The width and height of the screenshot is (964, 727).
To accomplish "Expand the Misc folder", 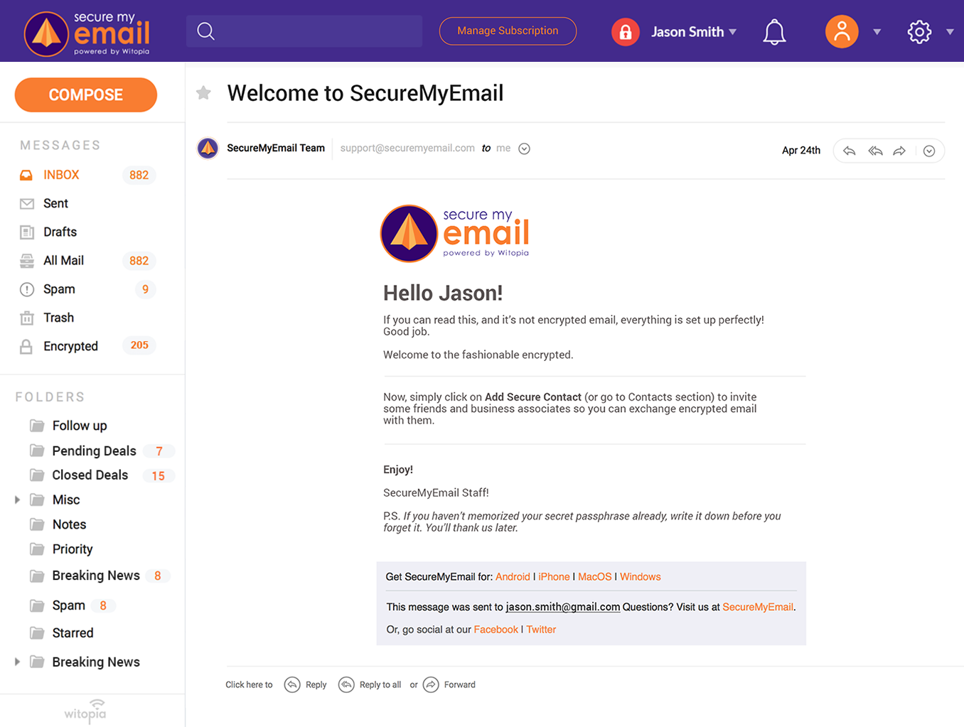I will 18,500.
